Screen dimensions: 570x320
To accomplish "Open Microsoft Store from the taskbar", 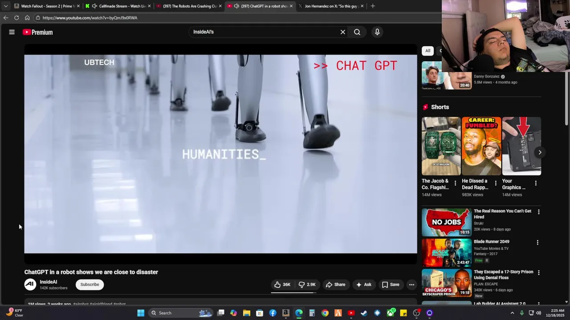I will tap(260, 313).
